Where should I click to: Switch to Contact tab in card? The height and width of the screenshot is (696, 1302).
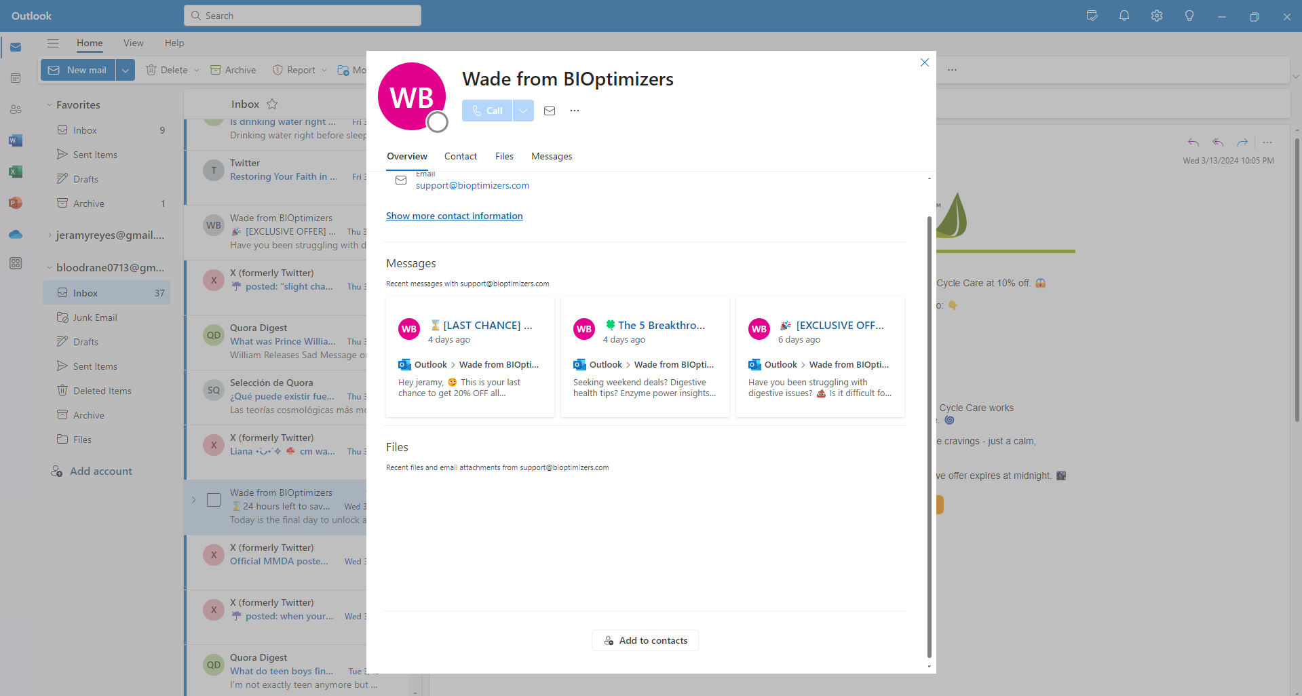pyautogui.click(x=461, y=156)
